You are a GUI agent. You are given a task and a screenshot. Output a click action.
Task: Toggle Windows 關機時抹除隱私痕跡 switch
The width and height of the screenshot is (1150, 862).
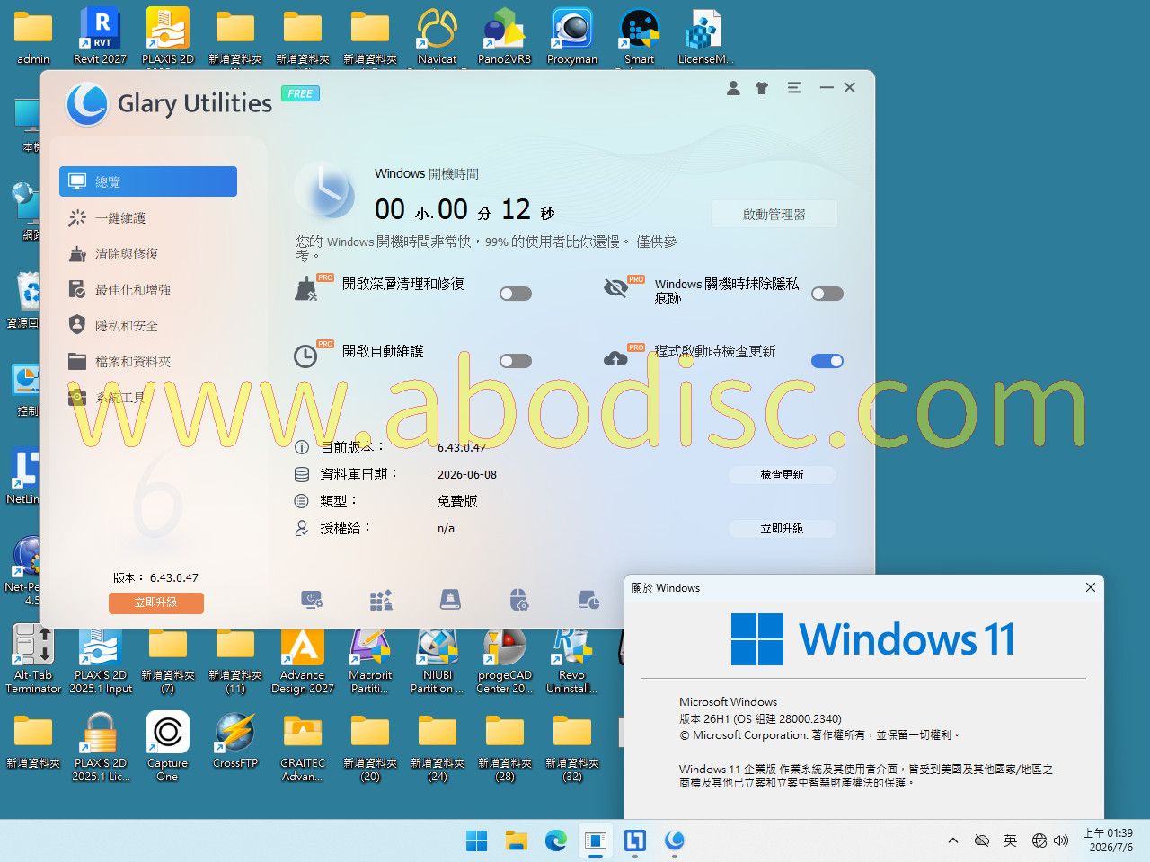click(x=827, y=294)
